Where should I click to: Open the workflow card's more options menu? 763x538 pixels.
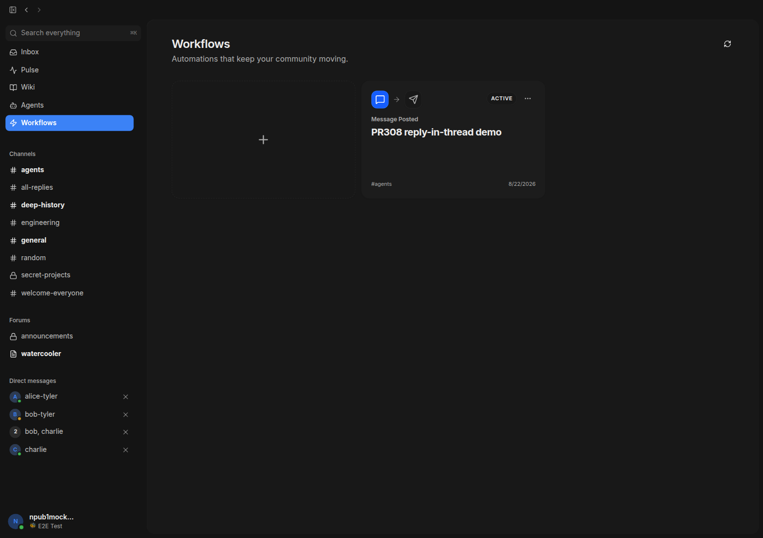(528, 98)
